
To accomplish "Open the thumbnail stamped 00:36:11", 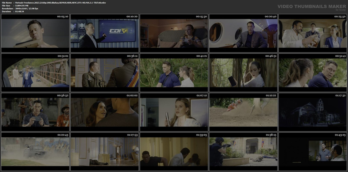I will coord(105,73).
